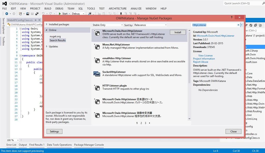
Task: Open the Debug configuration dropdown
Action: 78,14
